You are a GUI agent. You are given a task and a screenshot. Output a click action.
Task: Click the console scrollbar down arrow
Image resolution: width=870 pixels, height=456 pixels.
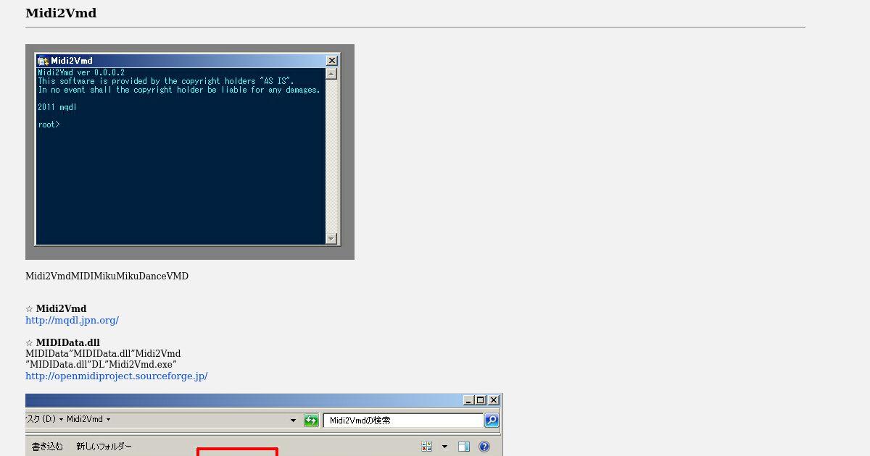(x=331, y=238)
